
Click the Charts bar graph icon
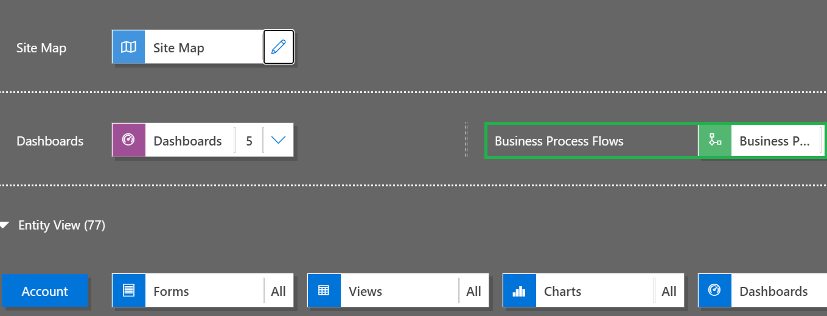coord(519,291)
